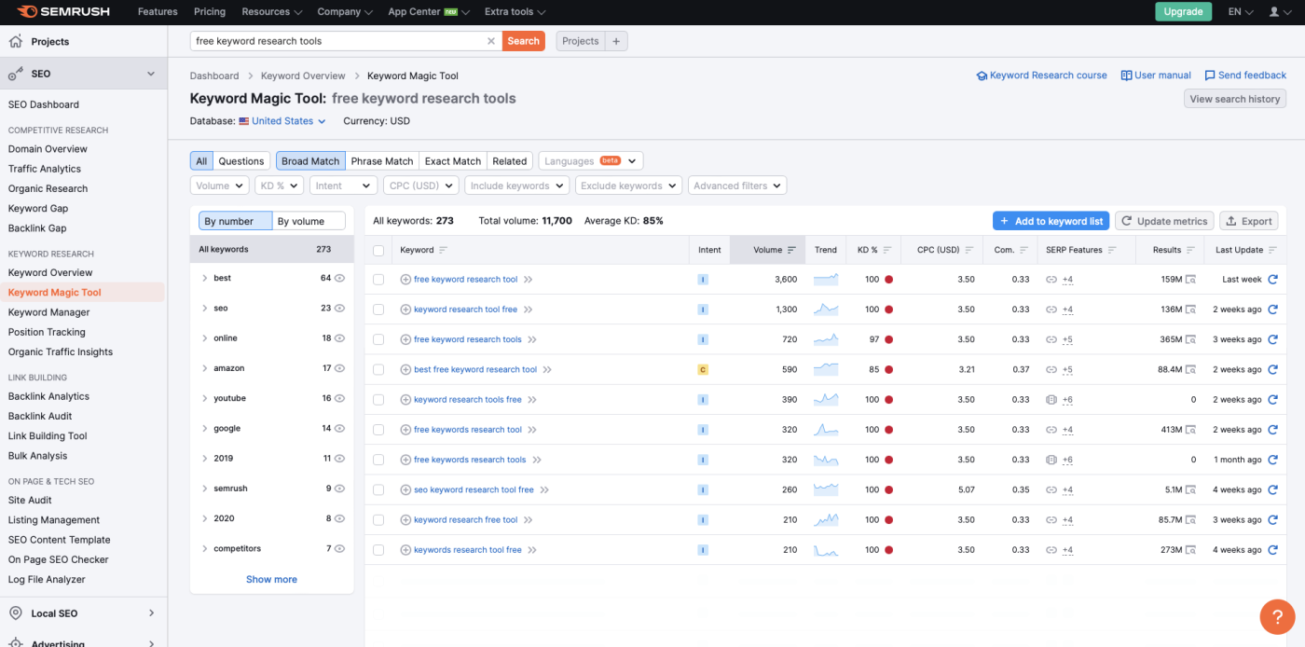1305x647 pixels.
Task: Expand the 'amazon' keyword group
Action: (x=204, y=368)
